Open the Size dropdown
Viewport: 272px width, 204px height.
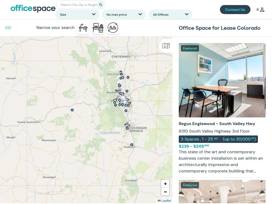click(x=77, y=14)
